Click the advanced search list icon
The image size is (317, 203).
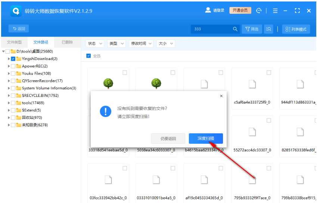(x=268, y=29)
